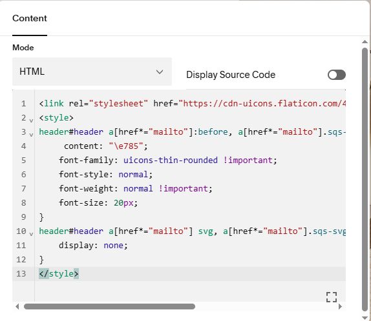The width and height of the screenshot is (371, 321).
Task: Collapse the code fold arrow on line 3
Action: coord(31,135)
